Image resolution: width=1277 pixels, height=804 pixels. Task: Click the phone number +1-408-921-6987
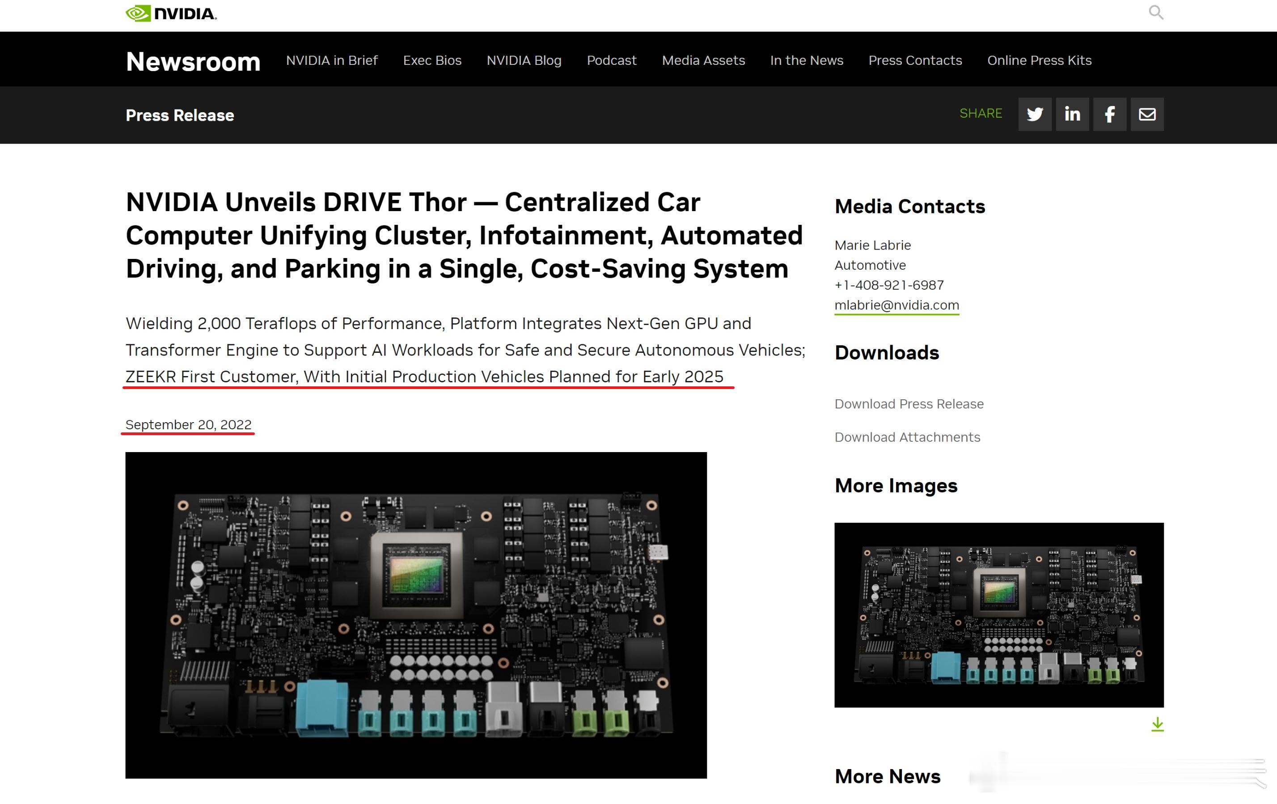click(x=889, y=285)
